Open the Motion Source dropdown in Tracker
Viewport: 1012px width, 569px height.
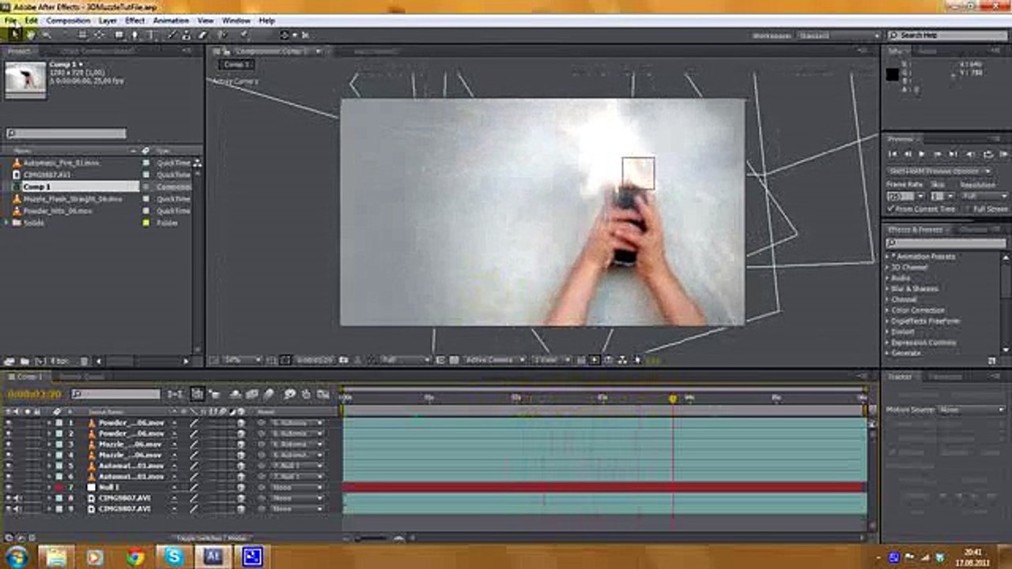(x=971, y=409)
